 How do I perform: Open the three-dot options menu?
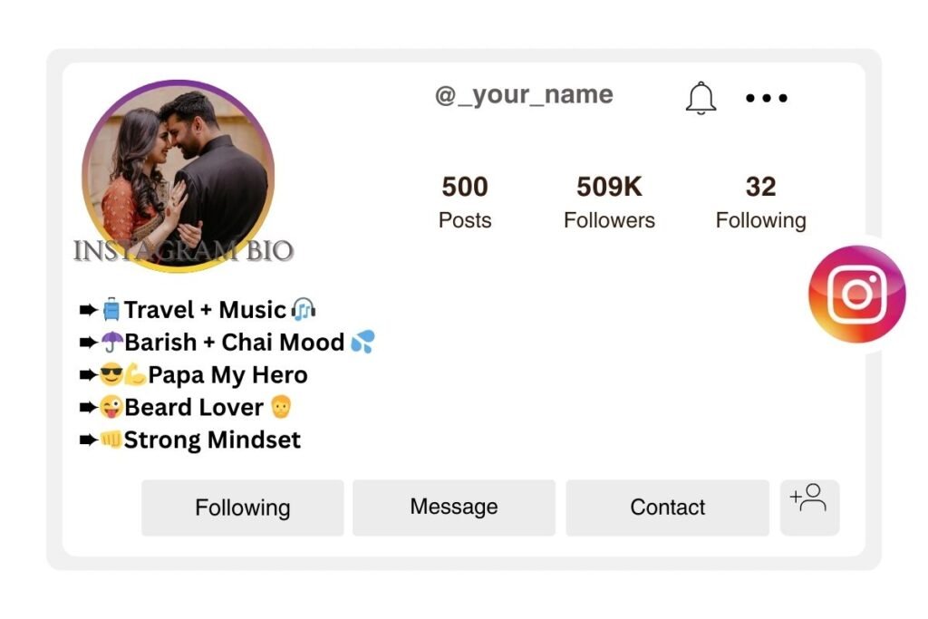coord(766,98)
